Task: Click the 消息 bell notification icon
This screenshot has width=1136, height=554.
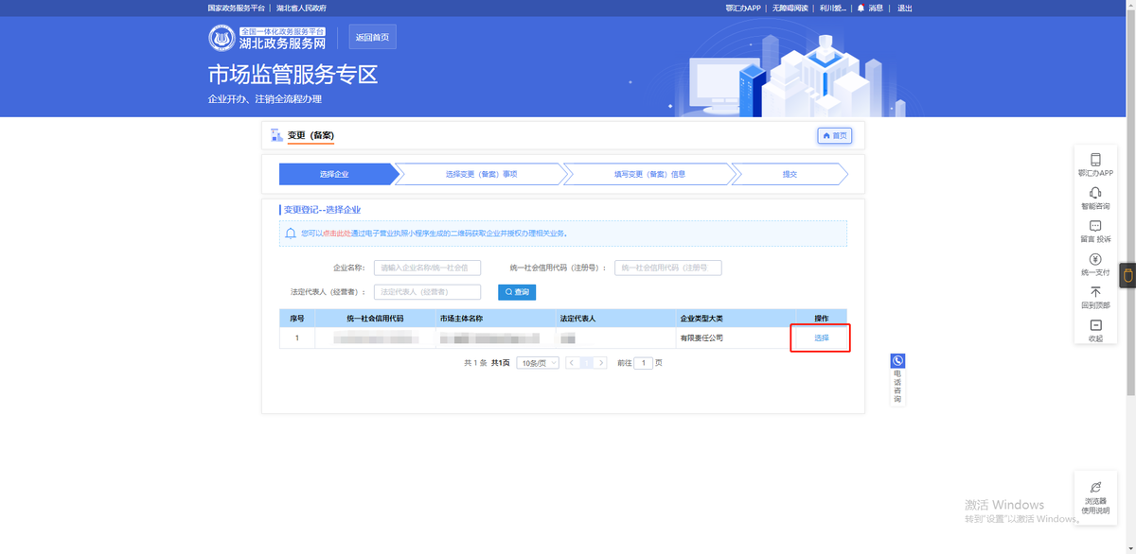Action: pyautogui.click(x=861, y=9)
